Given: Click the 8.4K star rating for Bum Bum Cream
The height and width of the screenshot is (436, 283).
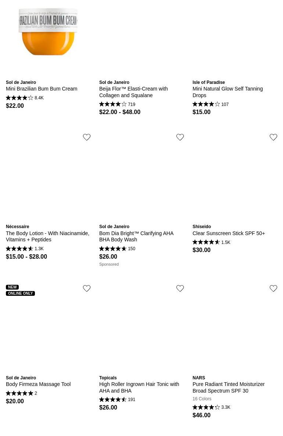Looking at the screenshot, I should 25,98.
